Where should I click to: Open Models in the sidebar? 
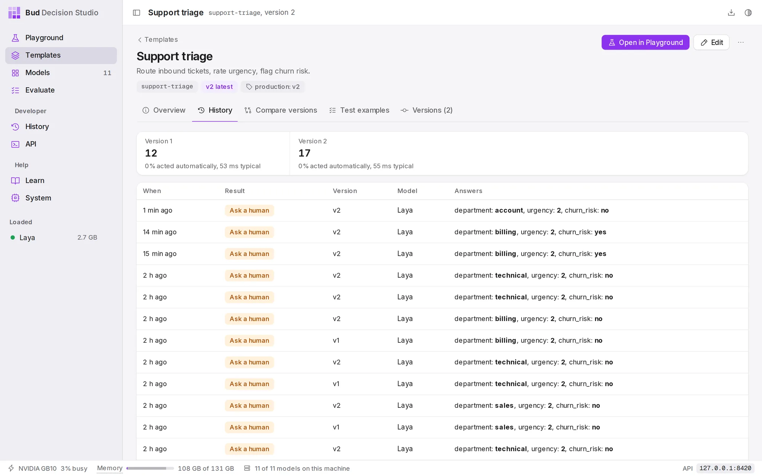point(61,73)
